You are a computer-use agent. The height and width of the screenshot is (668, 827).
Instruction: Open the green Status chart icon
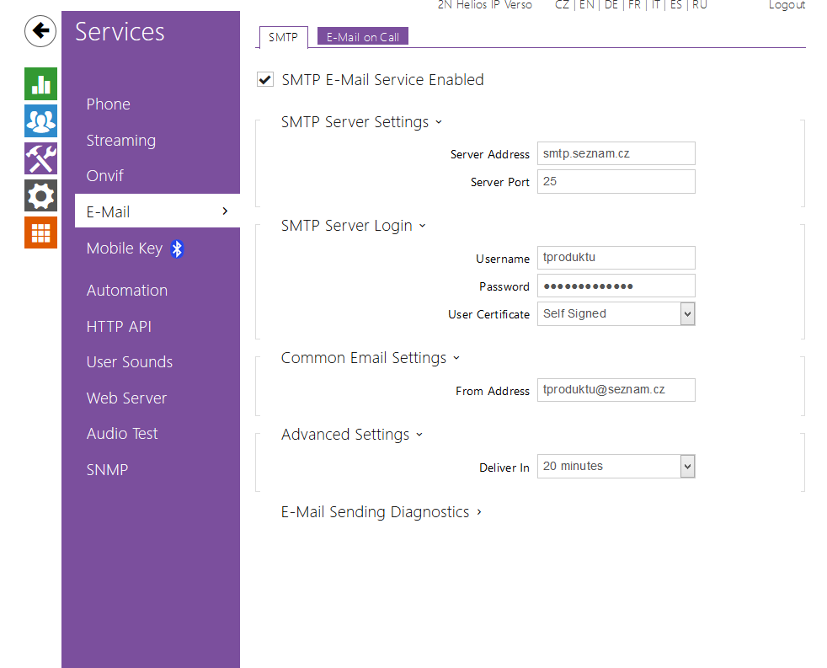pyautogui.click(x=40, y=84)
